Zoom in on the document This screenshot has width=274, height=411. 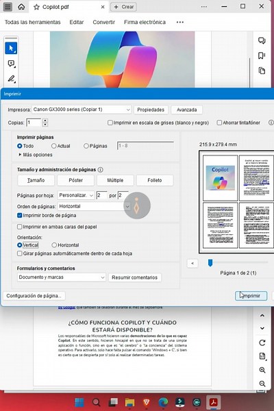tap(262, 370)
